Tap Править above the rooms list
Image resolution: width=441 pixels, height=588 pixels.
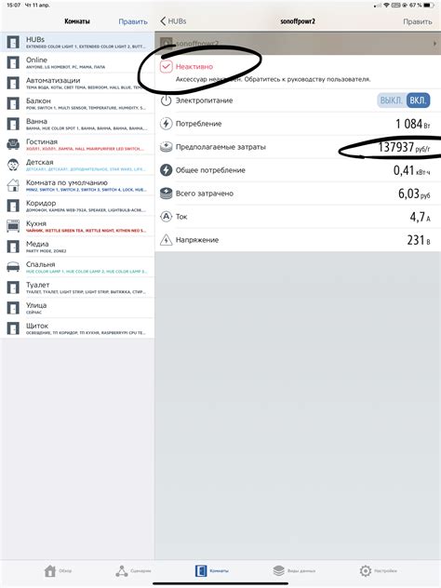[x=133, y=21]
